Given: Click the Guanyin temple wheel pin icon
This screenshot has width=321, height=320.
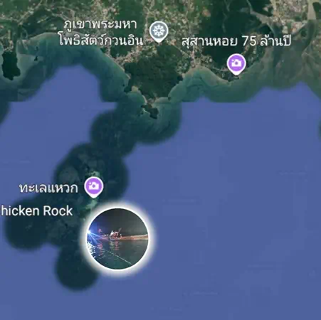Looking at the screenshot, I should [x=159, y=31].
